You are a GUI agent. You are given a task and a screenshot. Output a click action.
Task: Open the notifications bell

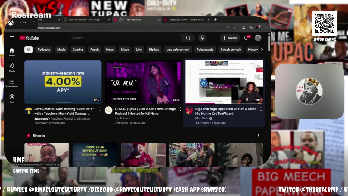pyautogui.click(x=246, y=38)
